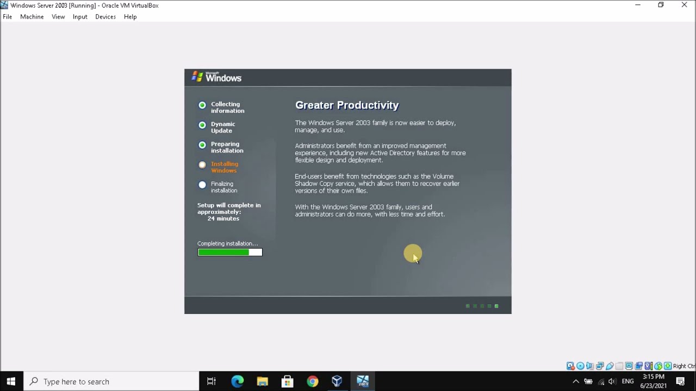
Task: Expand hidden system tray icons
Action: [576, 381]
